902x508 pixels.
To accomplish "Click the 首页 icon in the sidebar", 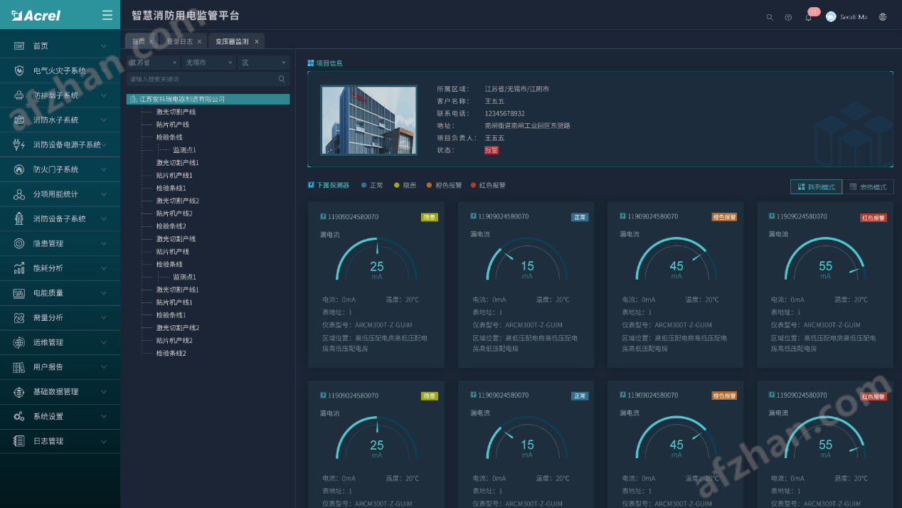I will (19, 46).
